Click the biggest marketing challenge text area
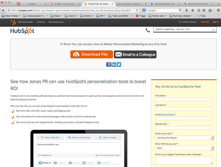221x167 pixels. 184,161
